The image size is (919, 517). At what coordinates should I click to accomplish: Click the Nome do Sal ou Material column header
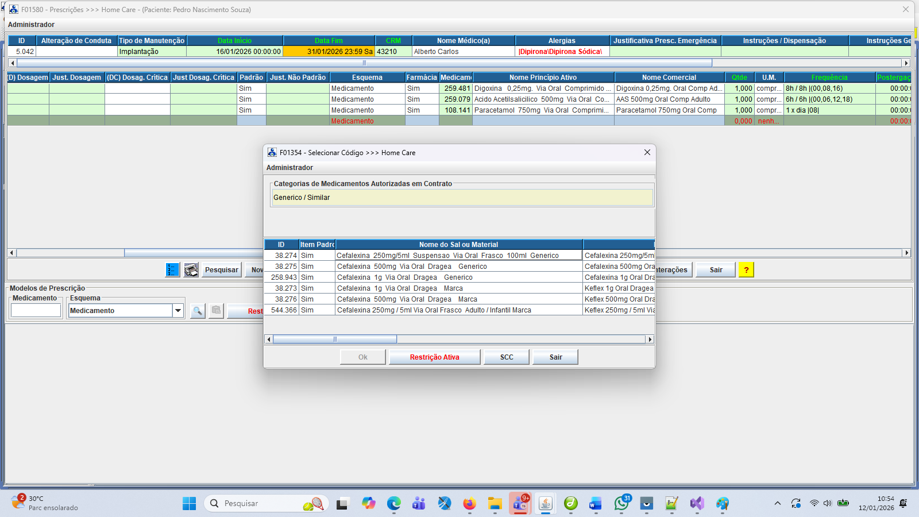[458, 245]
